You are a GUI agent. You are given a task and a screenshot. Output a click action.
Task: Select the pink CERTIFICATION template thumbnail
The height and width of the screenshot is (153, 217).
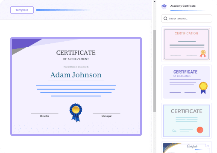click(x=187, y=44)
